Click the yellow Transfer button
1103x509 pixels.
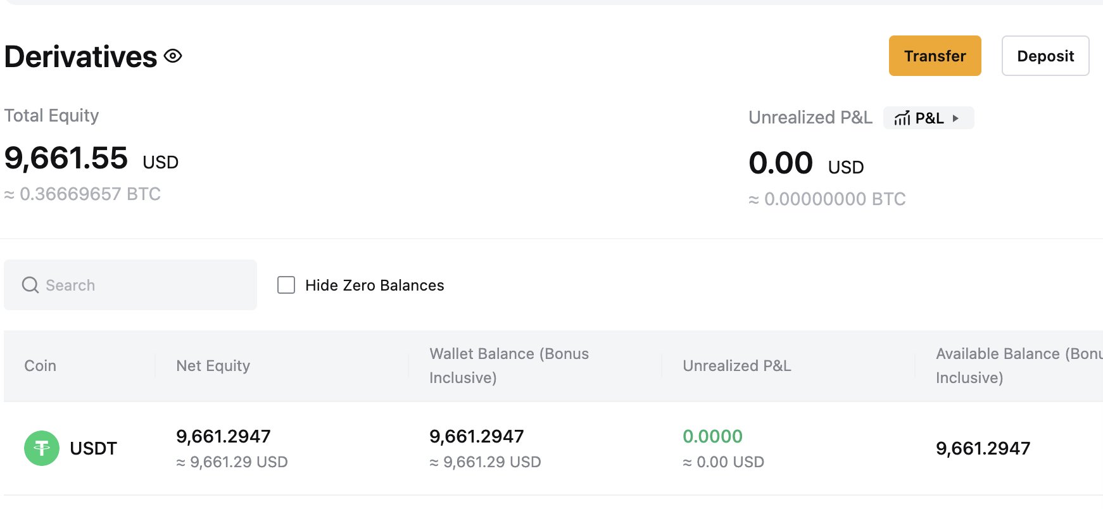(935, 56)
